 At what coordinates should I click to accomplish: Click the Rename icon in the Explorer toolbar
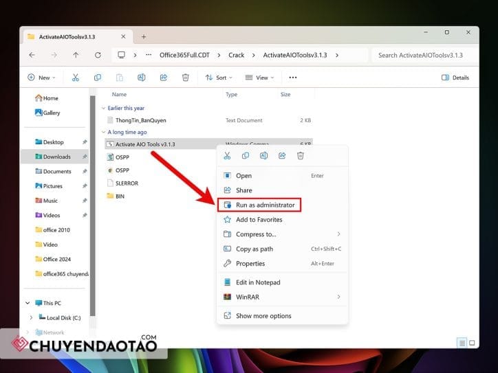click(x=141, y=78)
